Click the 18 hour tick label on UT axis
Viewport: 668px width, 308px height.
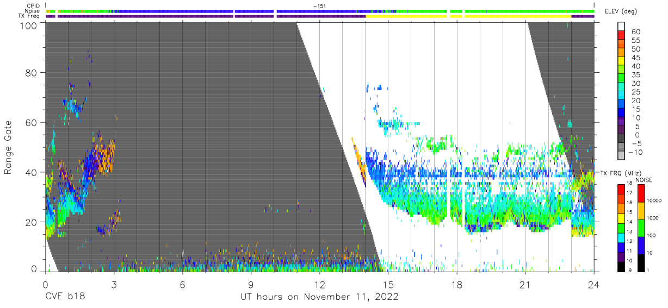(x=457, y=284)
